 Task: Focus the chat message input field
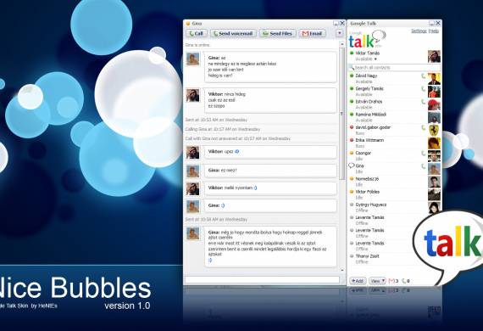tap(262, 279)
